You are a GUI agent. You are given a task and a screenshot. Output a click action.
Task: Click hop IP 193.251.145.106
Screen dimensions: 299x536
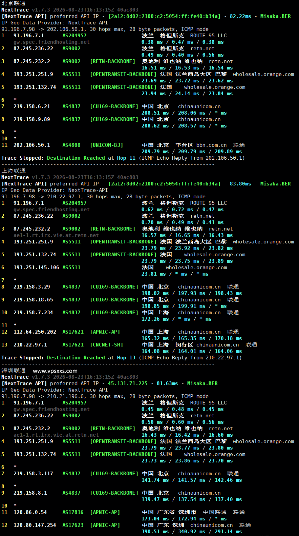36,267
